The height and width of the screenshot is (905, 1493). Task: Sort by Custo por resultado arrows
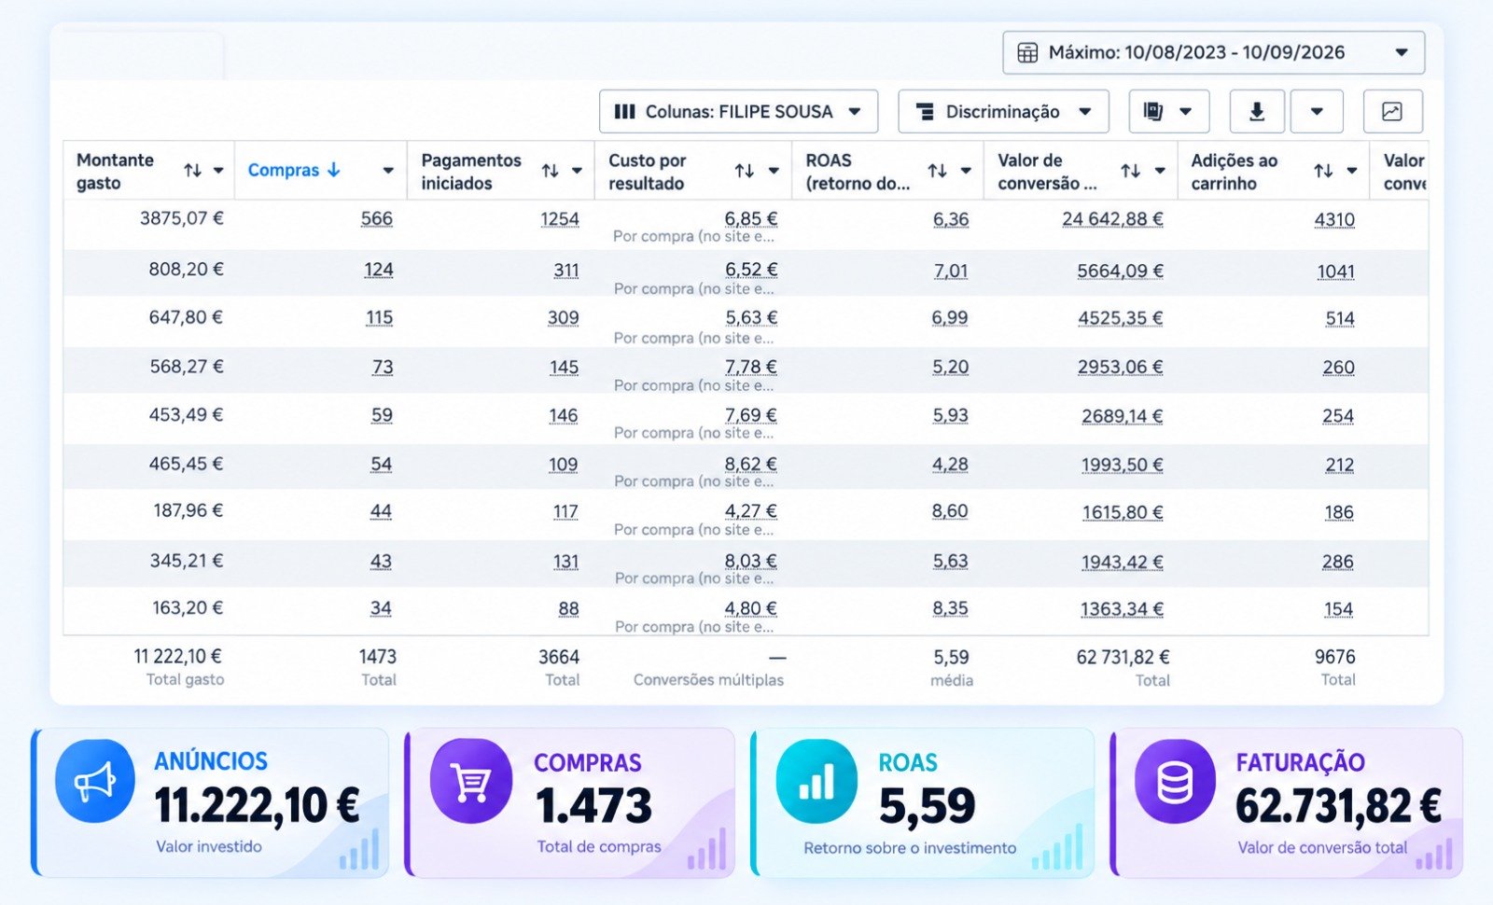(x=745, y=170)
